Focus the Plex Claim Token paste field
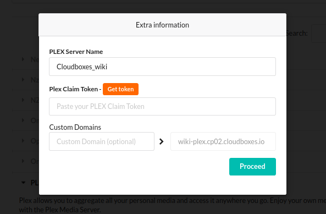The height and width of the screenshot is (214, 326). pos(162,107)
